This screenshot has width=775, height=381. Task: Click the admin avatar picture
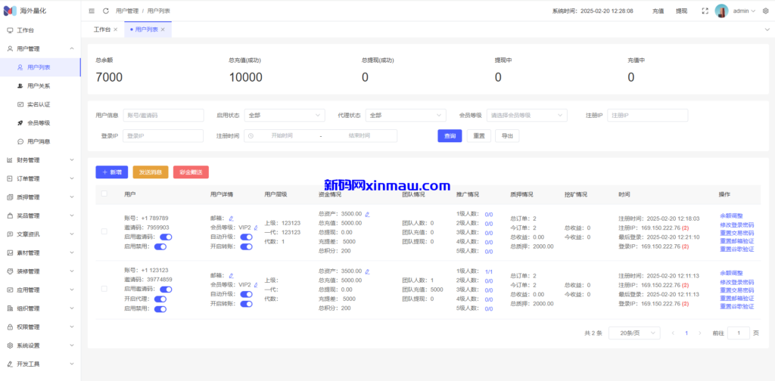721,11
